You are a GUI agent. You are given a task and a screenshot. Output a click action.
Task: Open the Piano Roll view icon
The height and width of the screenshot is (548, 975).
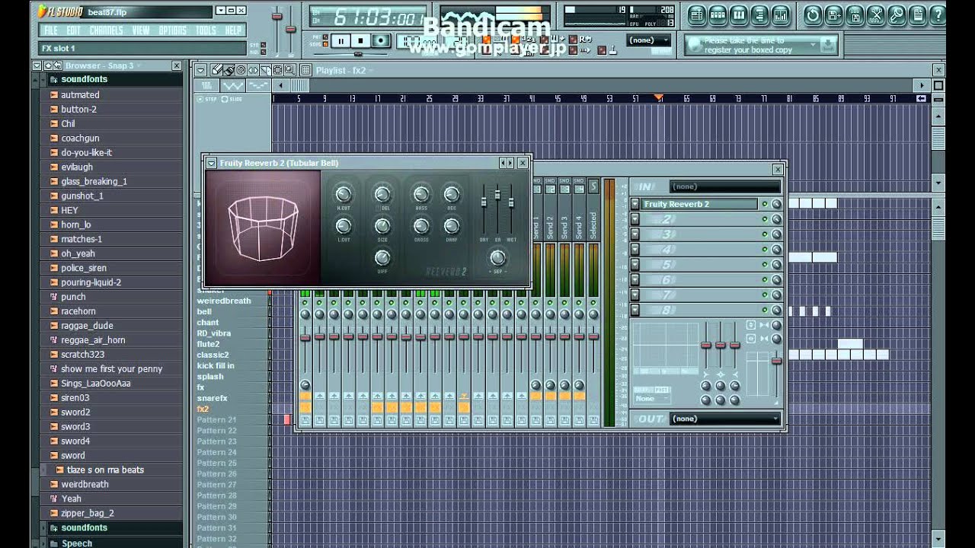pyautogui.click(x=739, y=14)
